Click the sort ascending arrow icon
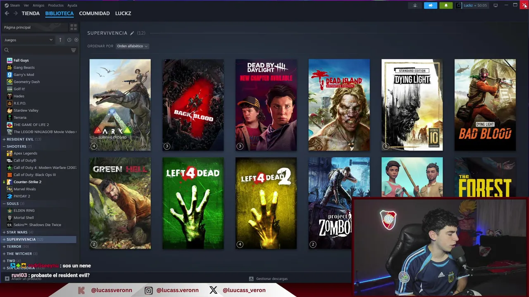Screen dimensions: 529x297 point(60,40)
